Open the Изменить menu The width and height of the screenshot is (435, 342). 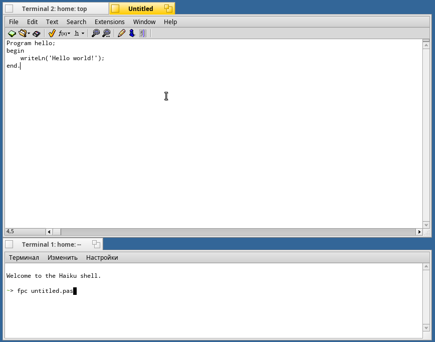(x=63, y=258)
